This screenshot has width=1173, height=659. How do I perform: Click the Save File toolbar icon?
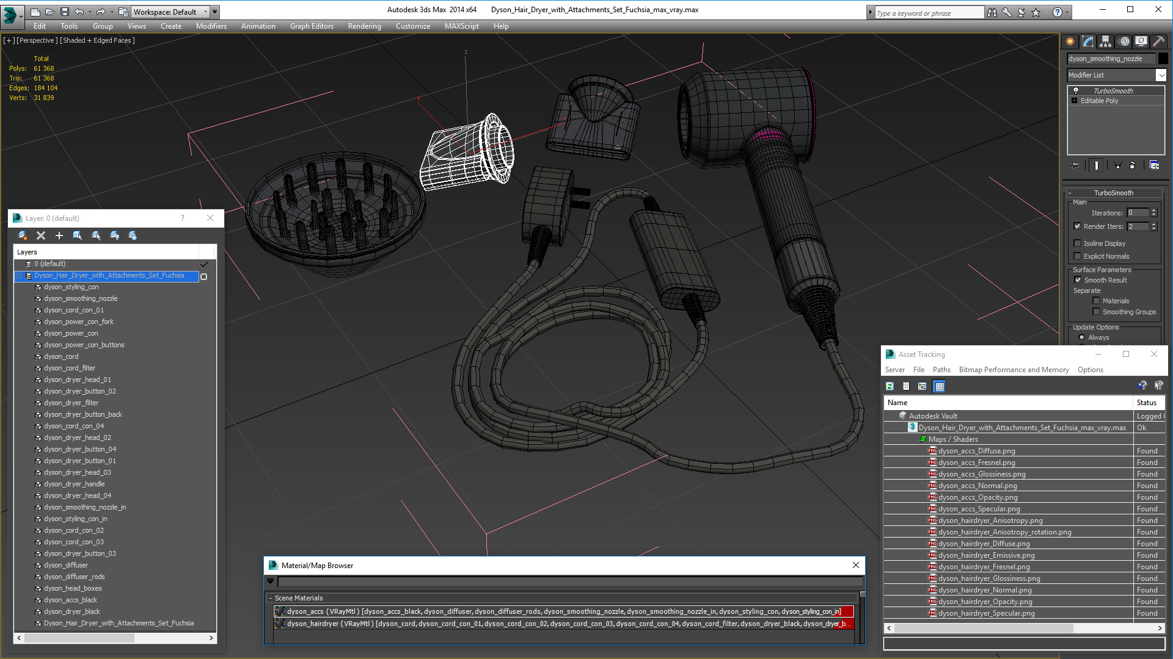point(64,12)
